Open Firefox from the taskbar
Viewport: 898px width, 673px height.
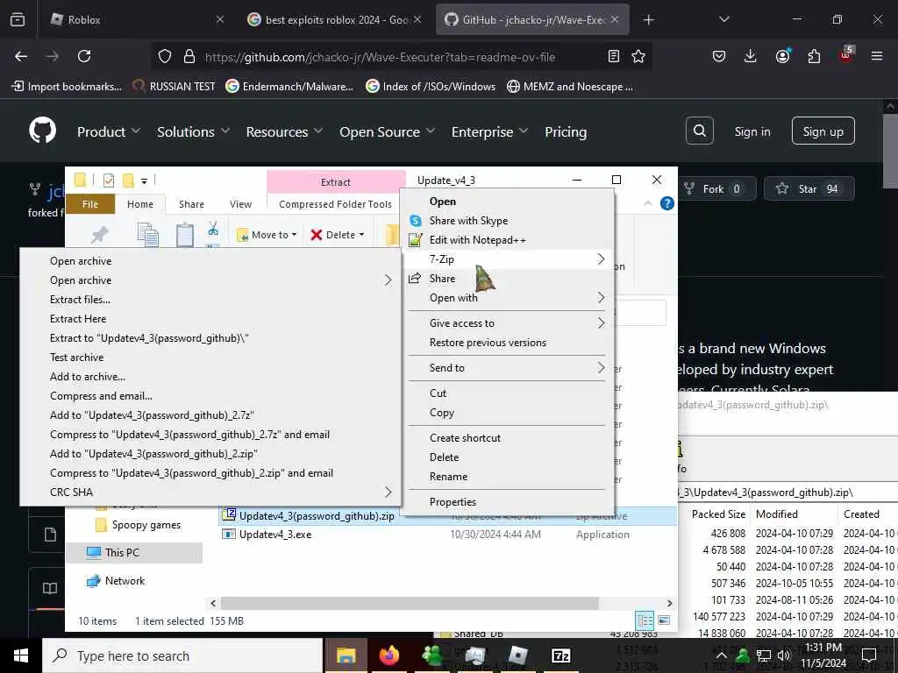[389, 655]
